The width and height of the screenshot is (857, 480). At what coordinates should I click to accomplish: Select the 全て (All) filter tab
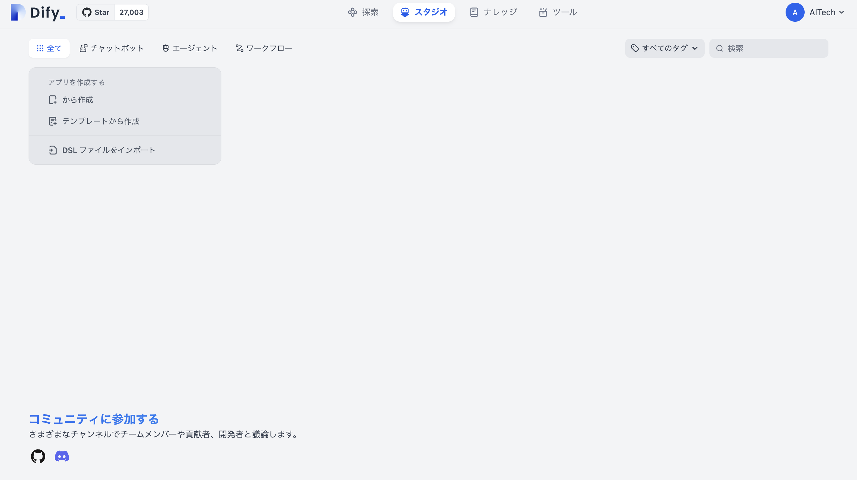[x=49, y=48]
